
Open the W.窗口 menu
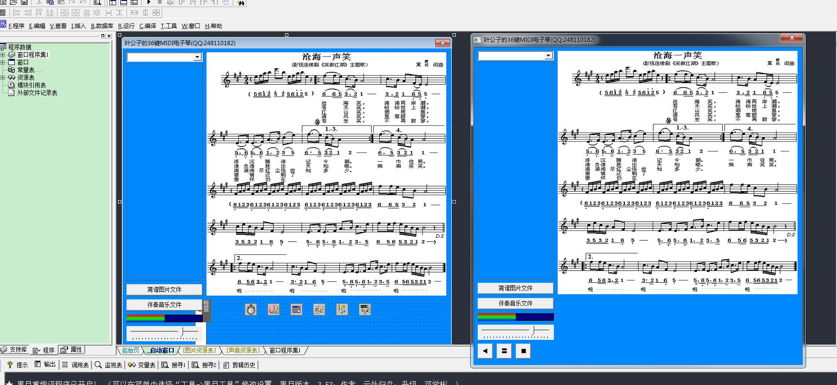pyautogui.click(x=191, y=26)
